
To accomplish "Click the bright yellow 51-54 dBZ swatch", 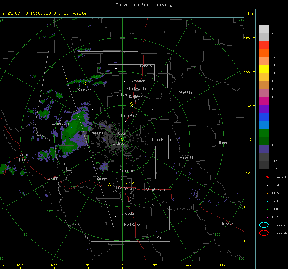I will pyautogui.click(x=264, y=69).
